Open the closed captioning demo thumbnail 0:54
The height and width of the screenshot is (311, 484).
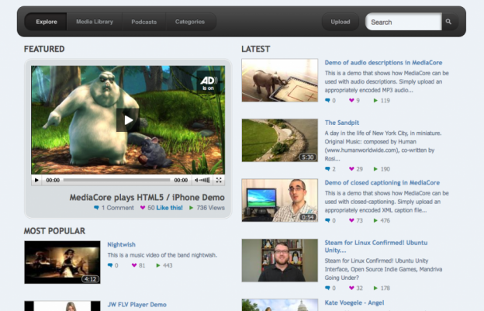coord(280,200)
